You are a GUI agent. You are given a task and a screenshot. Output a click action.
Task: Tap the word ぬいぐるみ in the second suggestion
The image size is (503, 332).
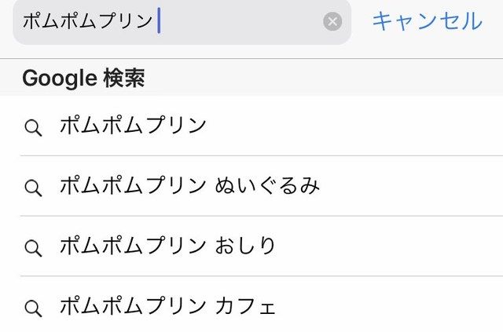[x=267, y=185]
